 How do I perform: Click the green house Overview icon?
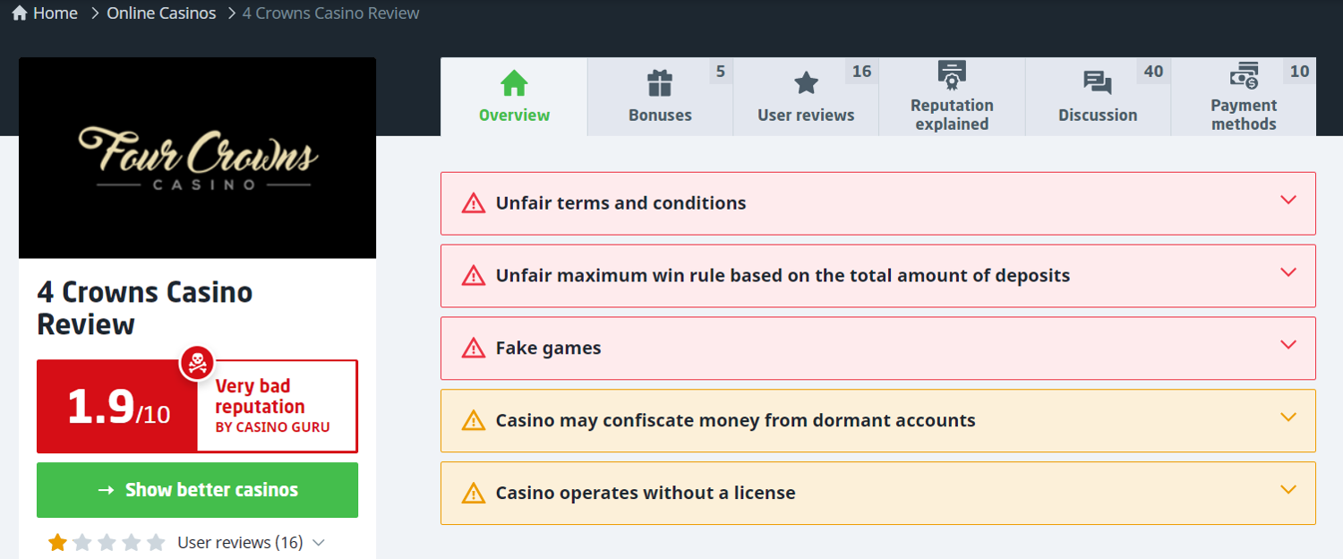(x=514, y=83)
